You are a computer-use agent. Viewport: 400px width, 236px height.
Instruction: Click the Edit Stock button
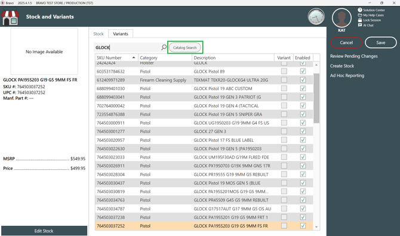(x=44, y=231)
